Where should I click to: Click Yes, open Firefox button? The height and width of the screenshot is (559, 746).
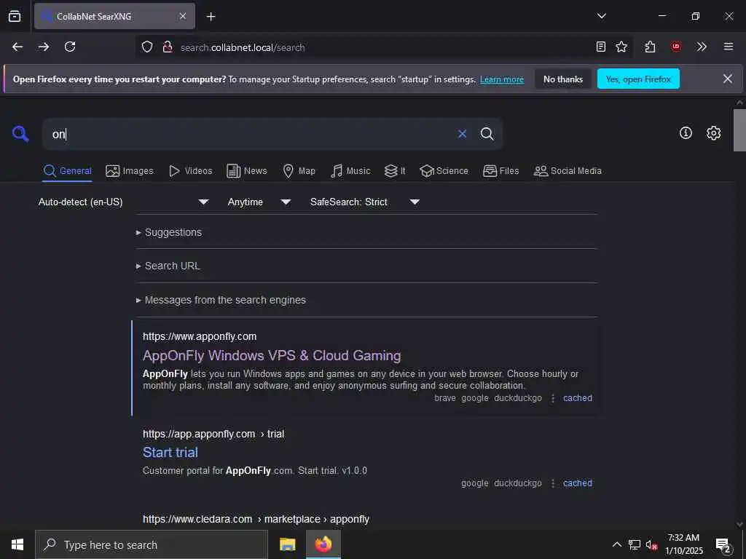point(638,79)
